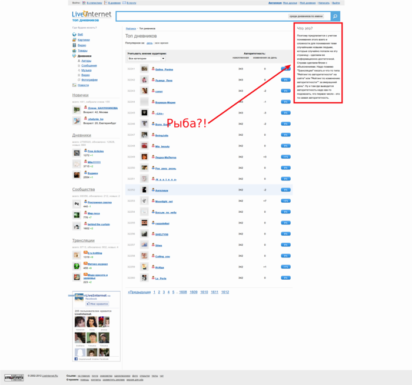Click the blue percent badge for La_Perle
412x385 pixels.
click(x=285, y=277)
